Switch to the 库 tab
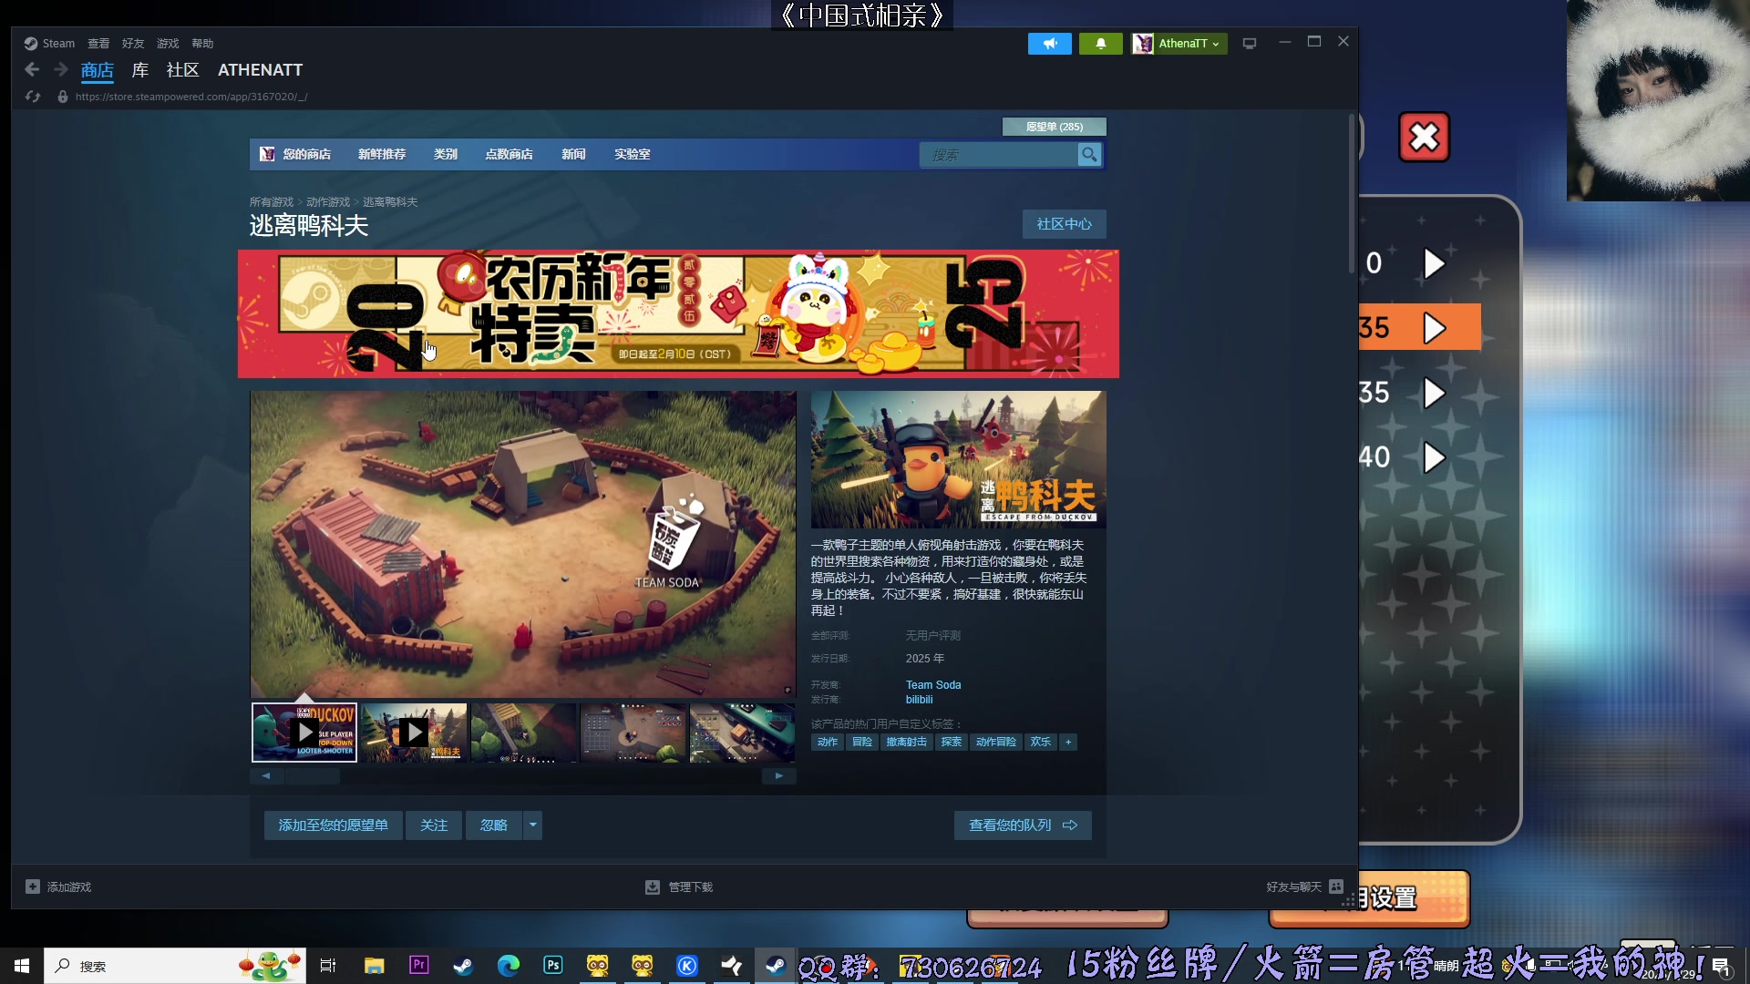The width and height of the screenshot is (1750, 984). (140, 70)
